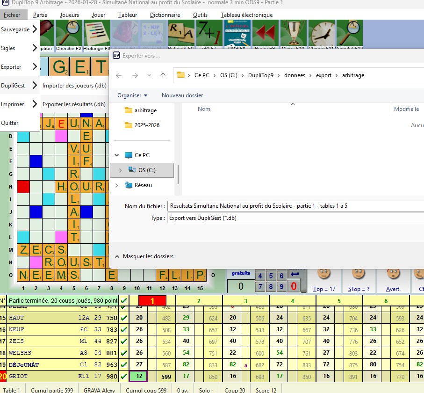The width and height of the screenshot is (424, 393).
Task: Open the 7+1 anagram tool icon
Action: [209, 33]
